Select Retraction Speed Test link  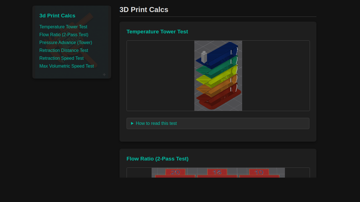62,58
